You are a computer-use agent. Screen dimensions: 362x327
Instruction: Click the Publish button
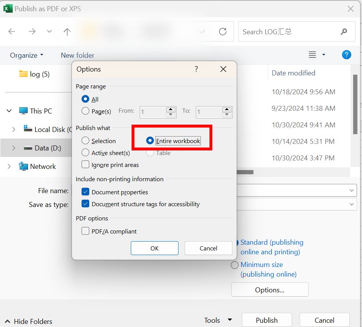[x=267, y=320]
